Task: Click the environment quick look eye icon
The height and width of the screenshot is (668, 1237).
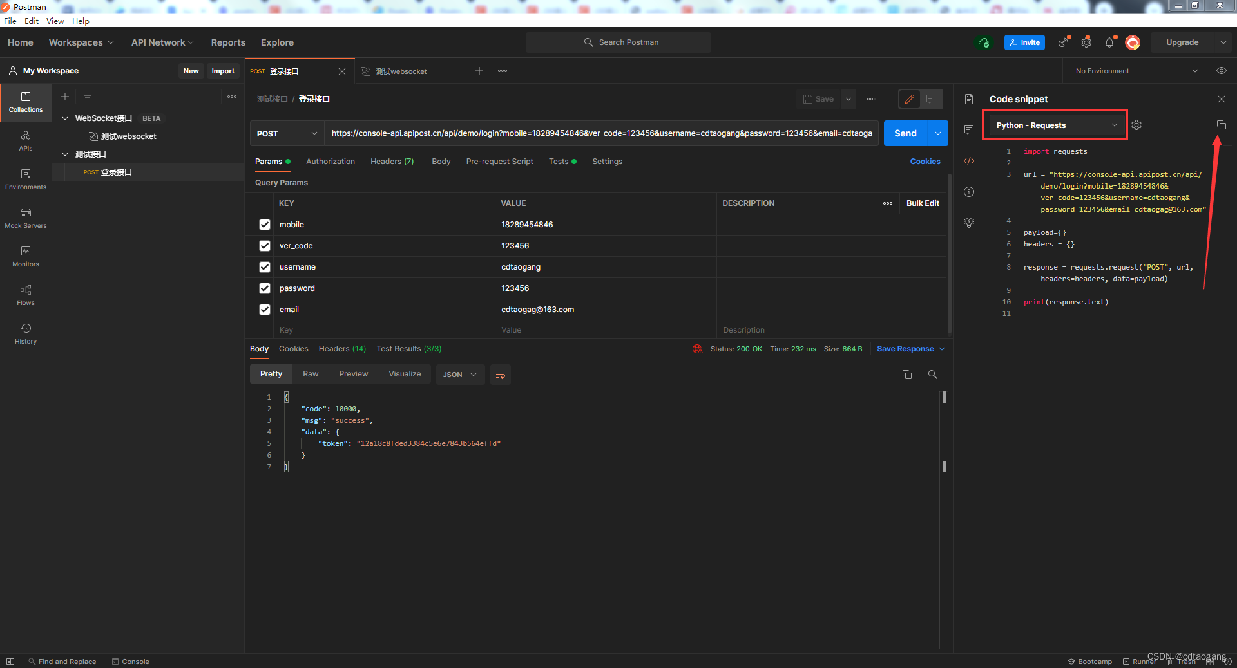Action: [1221, 71]
